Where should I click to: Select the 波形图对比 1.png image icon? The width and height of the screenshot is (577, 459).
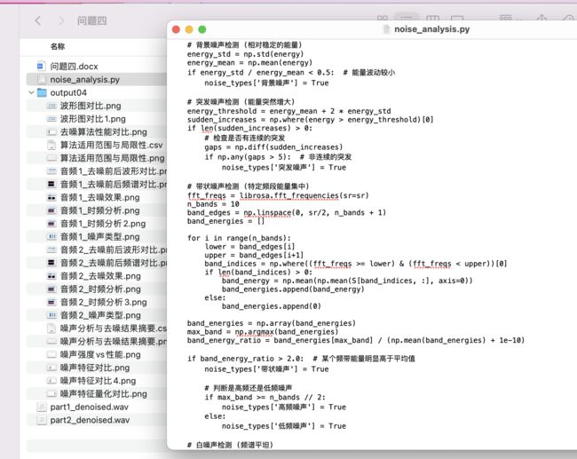tap(51, 119)
